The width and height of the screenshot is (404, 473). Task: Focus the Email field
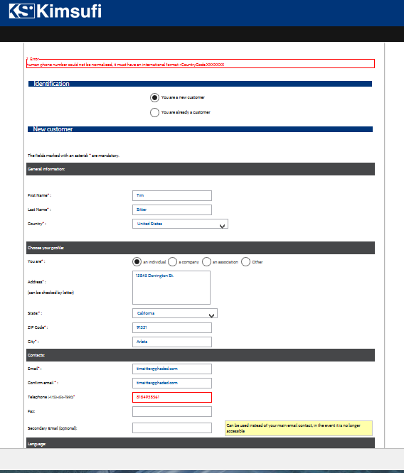pyautogui.click(x=172, y=369)
